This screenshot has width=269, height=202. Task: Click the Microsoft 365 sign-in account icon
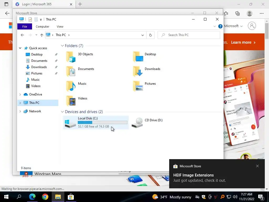tap(252, 26)
